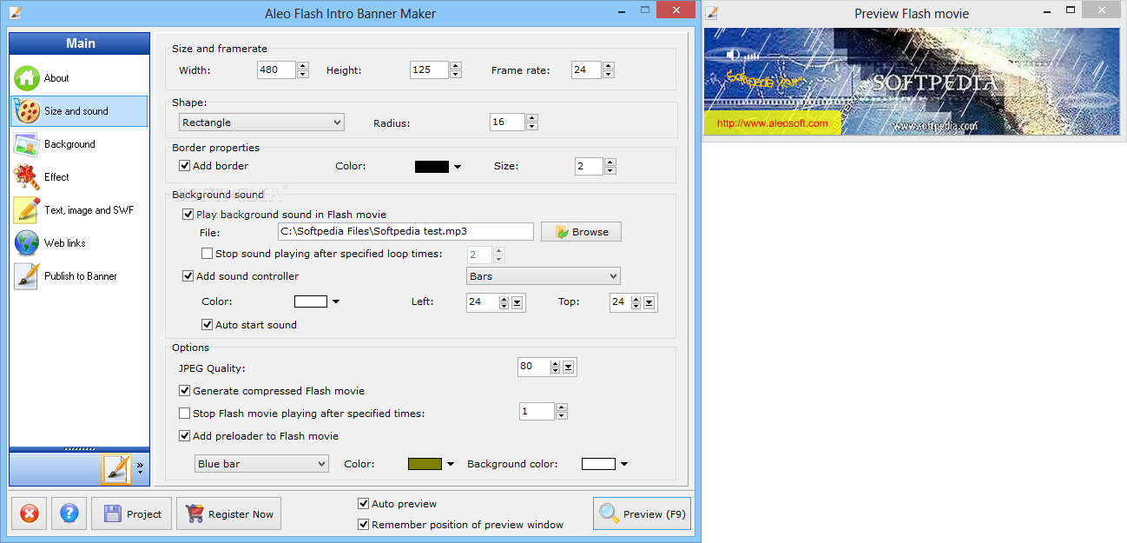Click the white Background color swatch
Viewport: 1127px width, 543px height.
[598, 464]
